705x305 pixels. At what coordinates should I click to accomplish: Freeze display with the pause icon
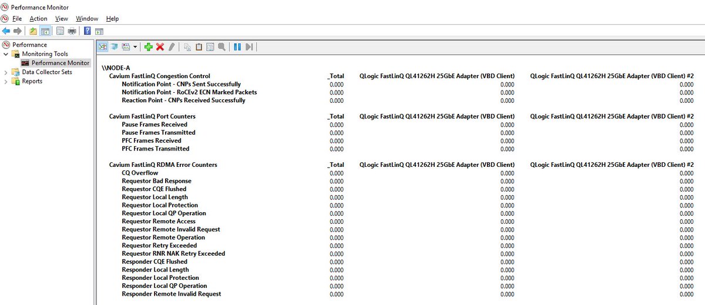pos(237,46)
